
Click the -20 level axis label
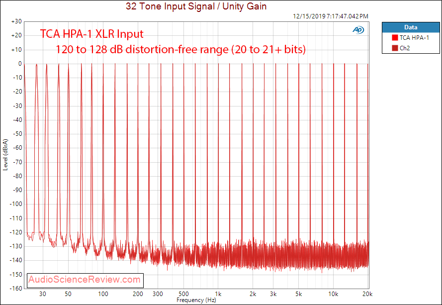[17, 92]
